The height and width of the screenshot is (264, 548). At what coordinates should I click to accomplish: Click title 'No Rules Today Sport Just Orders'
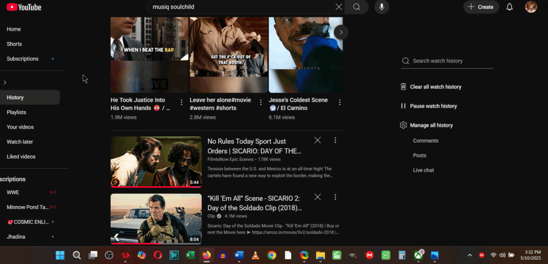click(x=254, y=146)
